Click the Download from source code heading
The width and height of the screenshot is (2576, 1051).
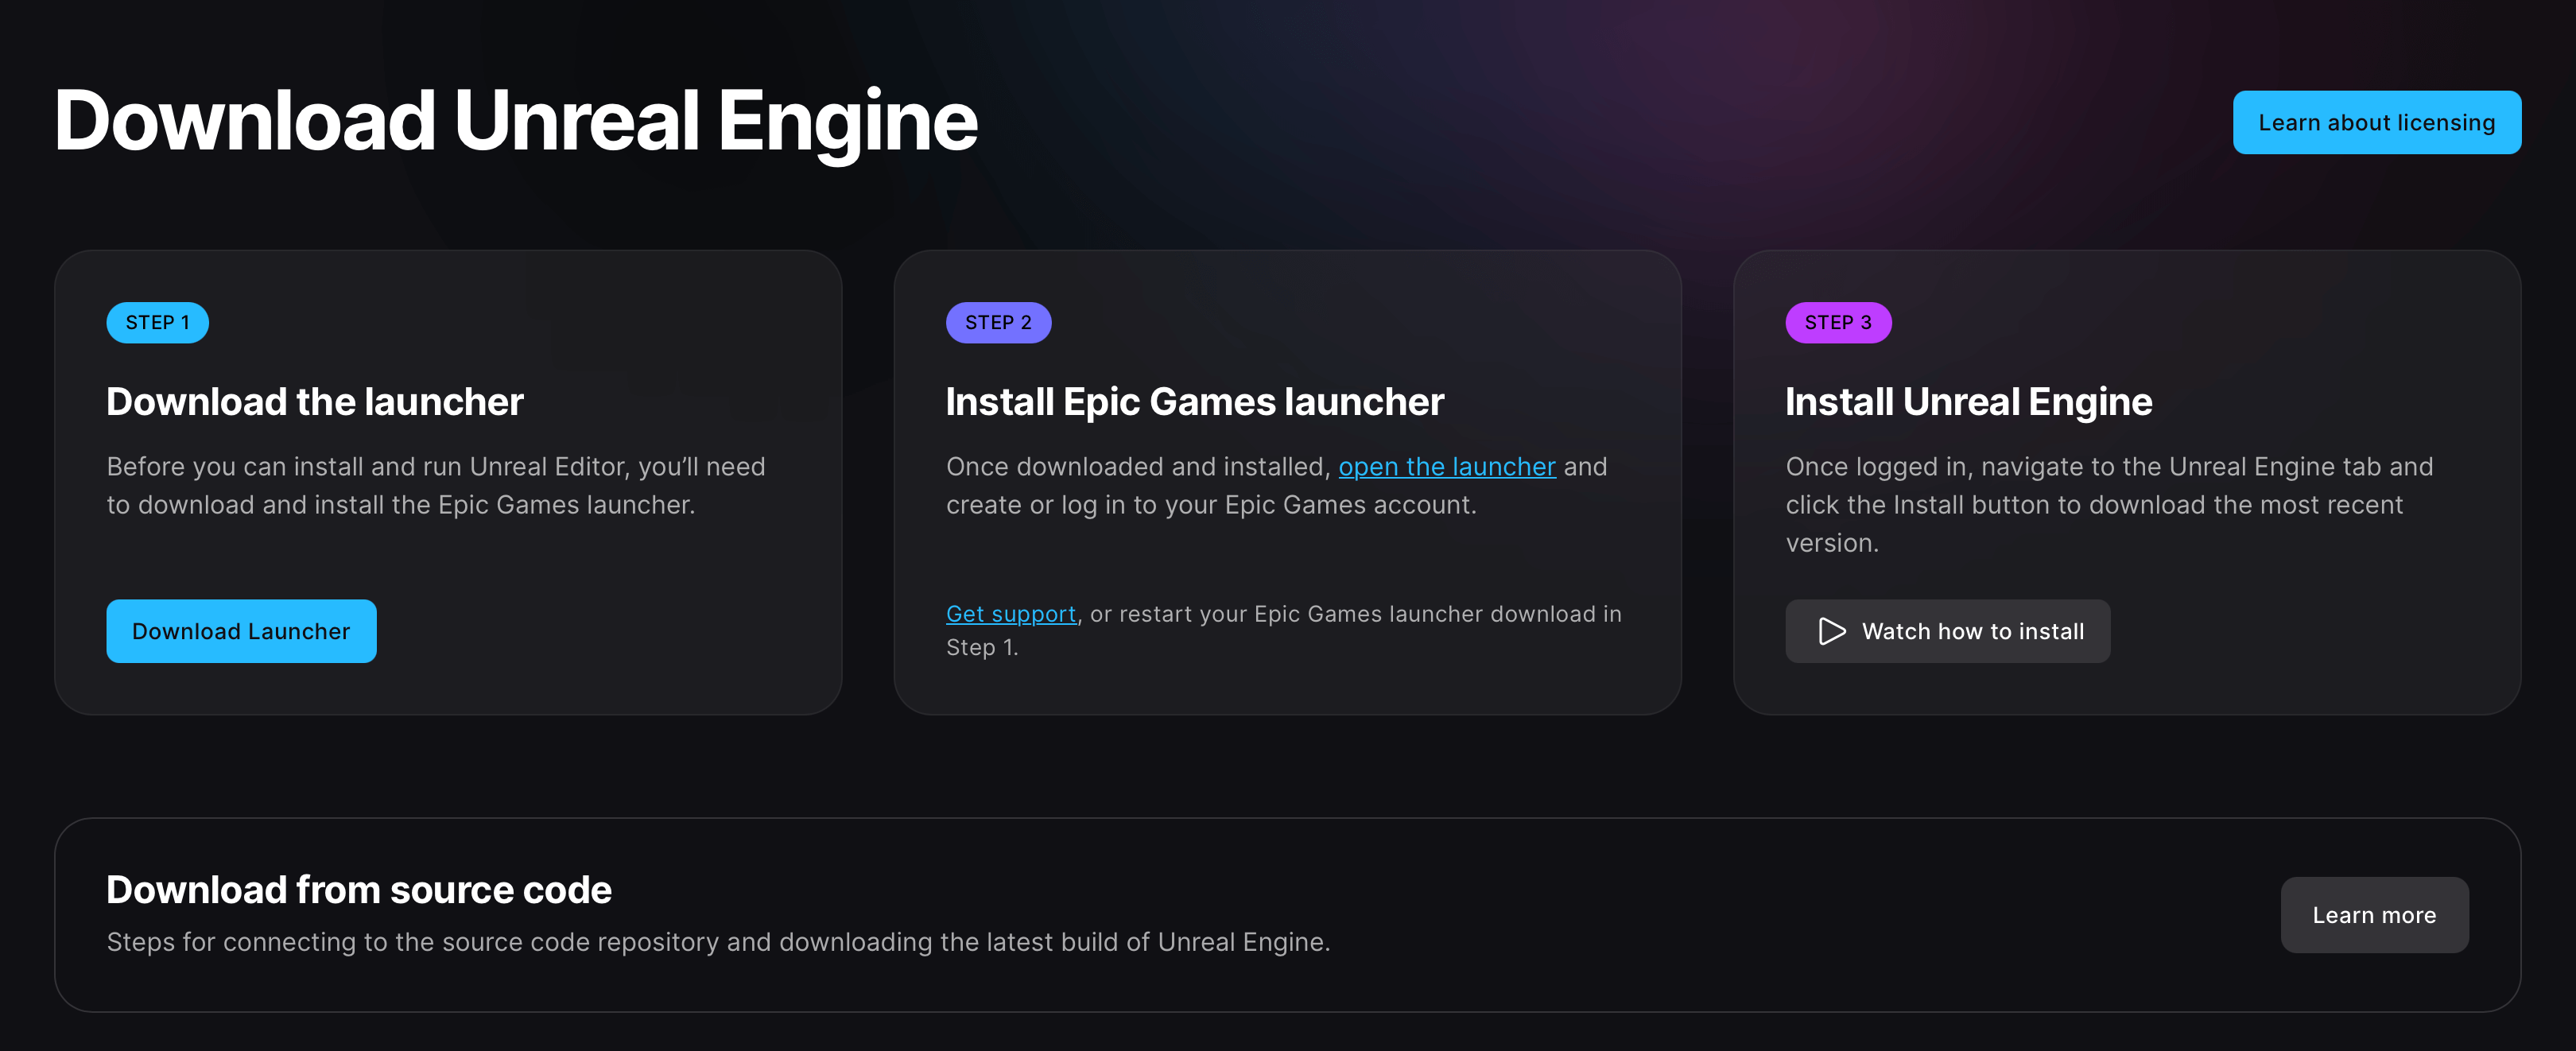coord(359,890)
